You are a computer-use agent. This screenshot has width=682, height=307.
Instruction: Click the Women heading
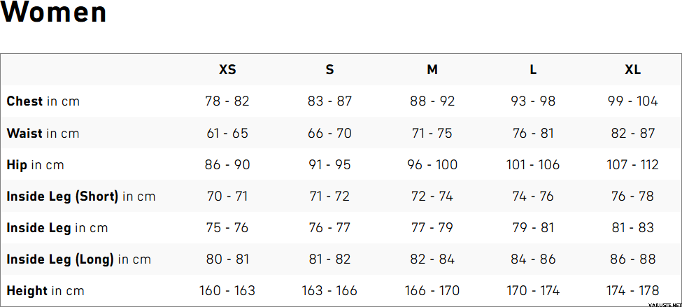[x=54, y=14]
